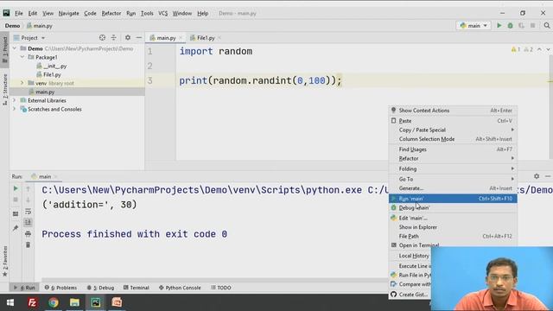Open Run panel settings gear
553x311 pixels.
coord(537,176)
